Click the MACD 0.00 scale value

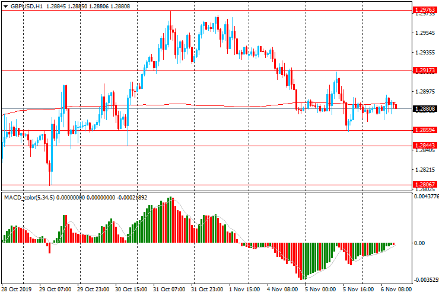coord(420,243)
